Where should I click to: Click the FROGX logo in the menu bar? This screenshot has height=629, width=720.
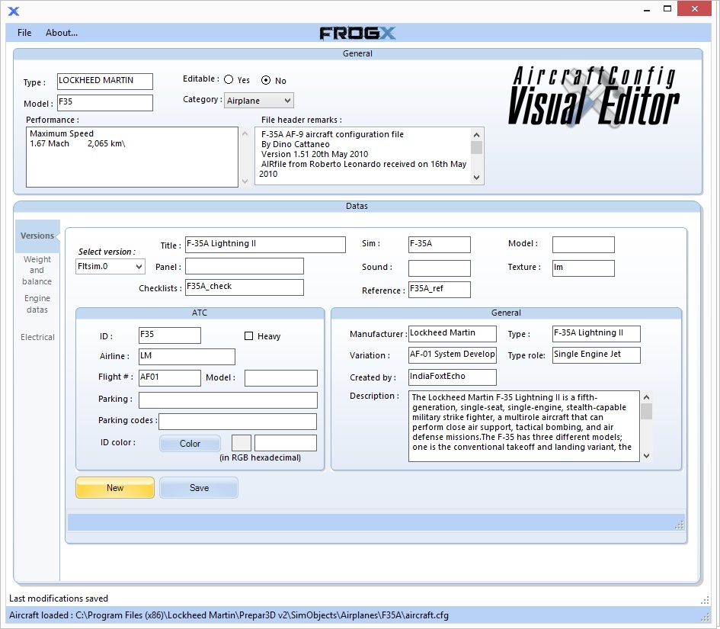point(357,33)
